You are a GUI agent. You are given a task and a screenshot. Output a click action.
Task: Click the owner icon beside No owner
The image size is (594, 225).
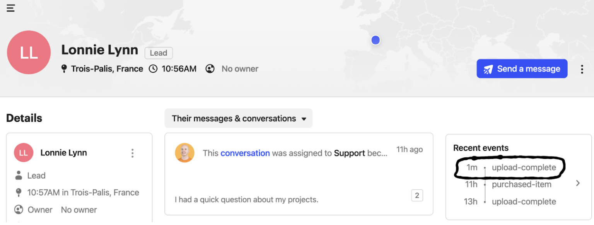pyautogui.click(x=210, y=68)
